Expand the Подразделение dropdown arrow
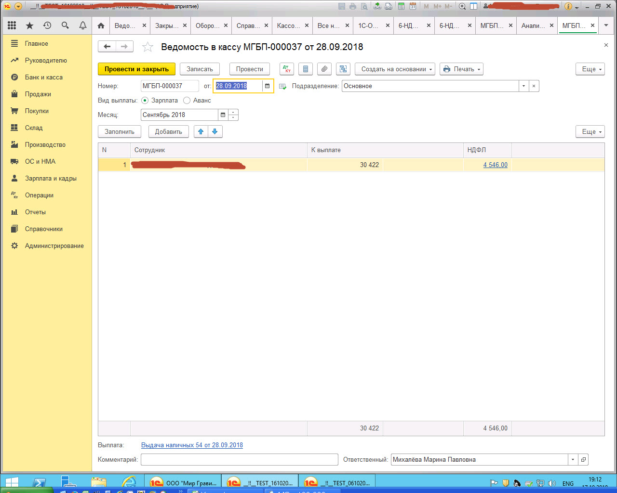This screenshot has height=493, width=617. pyautogui.click(x=523, y=86)
